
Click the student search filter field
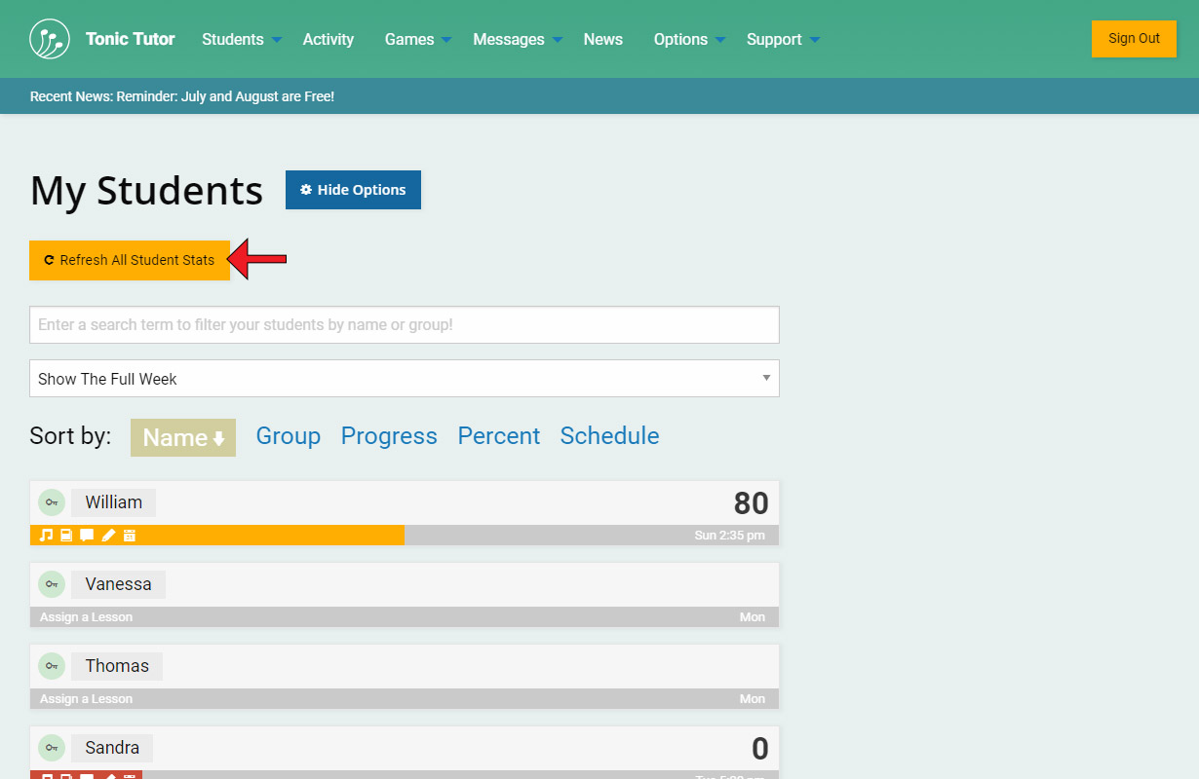(x=404, y=325)
